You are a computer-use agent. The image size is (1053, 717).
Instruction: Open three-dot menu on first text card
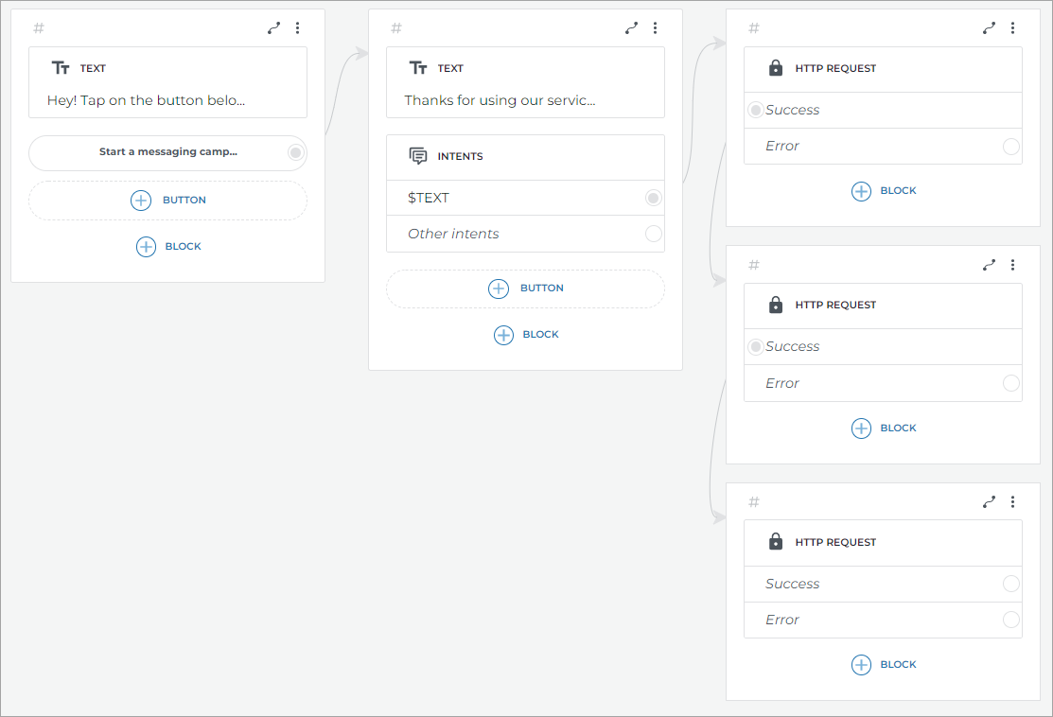click(297, 28)
